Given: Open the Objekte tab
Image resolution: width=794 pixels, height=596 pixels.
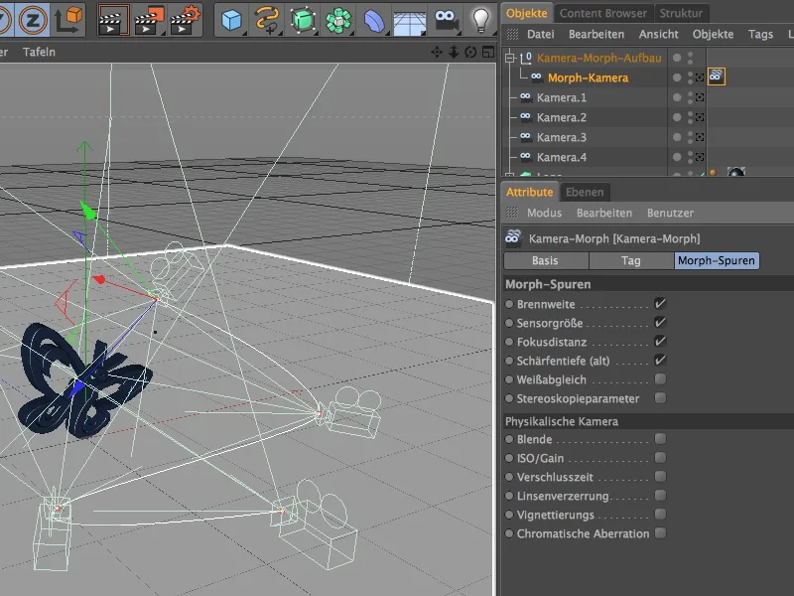Looking at the screenshot, I should 527,13.
